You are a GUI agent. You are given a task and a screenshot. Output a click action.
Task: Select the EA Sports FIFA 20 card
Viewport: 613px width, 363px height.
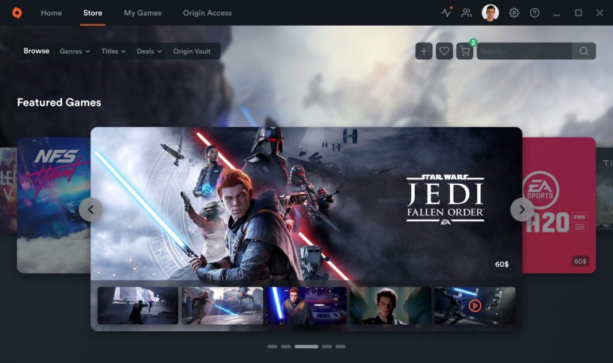(559, 205)
